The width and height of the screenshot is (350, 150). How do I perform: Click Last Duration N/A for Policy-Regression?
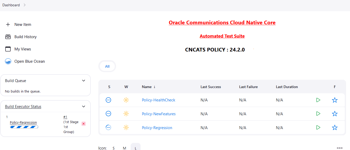point(279,128)
